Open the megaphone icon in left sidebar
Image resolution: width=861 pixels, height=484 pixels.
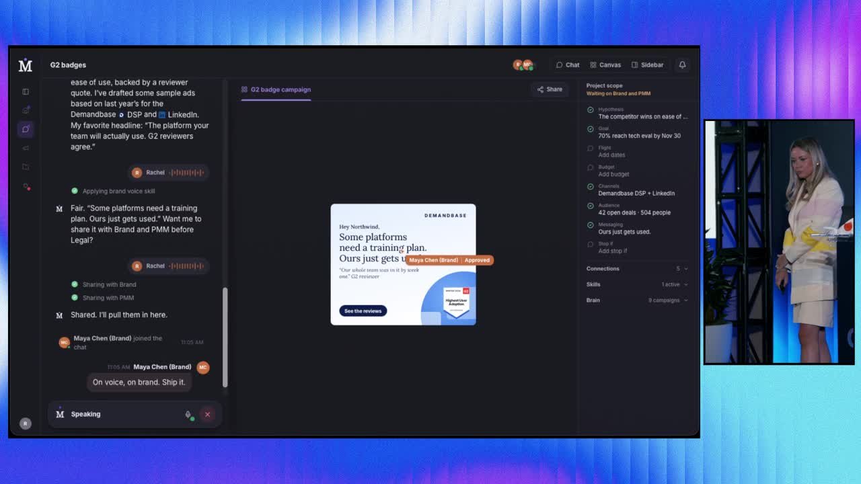tap(26, 148)
